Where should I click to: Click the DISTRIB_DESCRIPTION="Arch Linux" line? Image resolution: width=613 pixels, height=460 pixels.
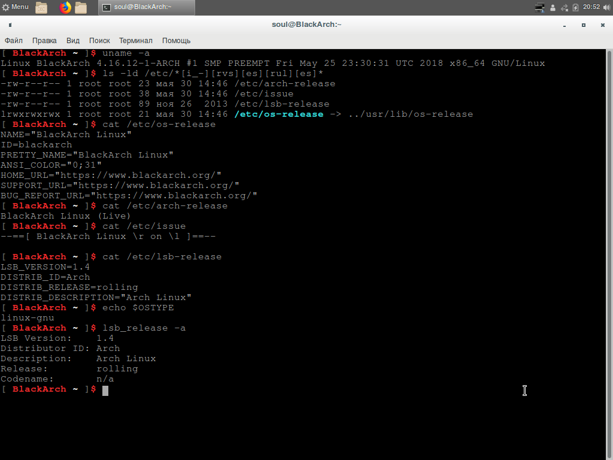96,297
